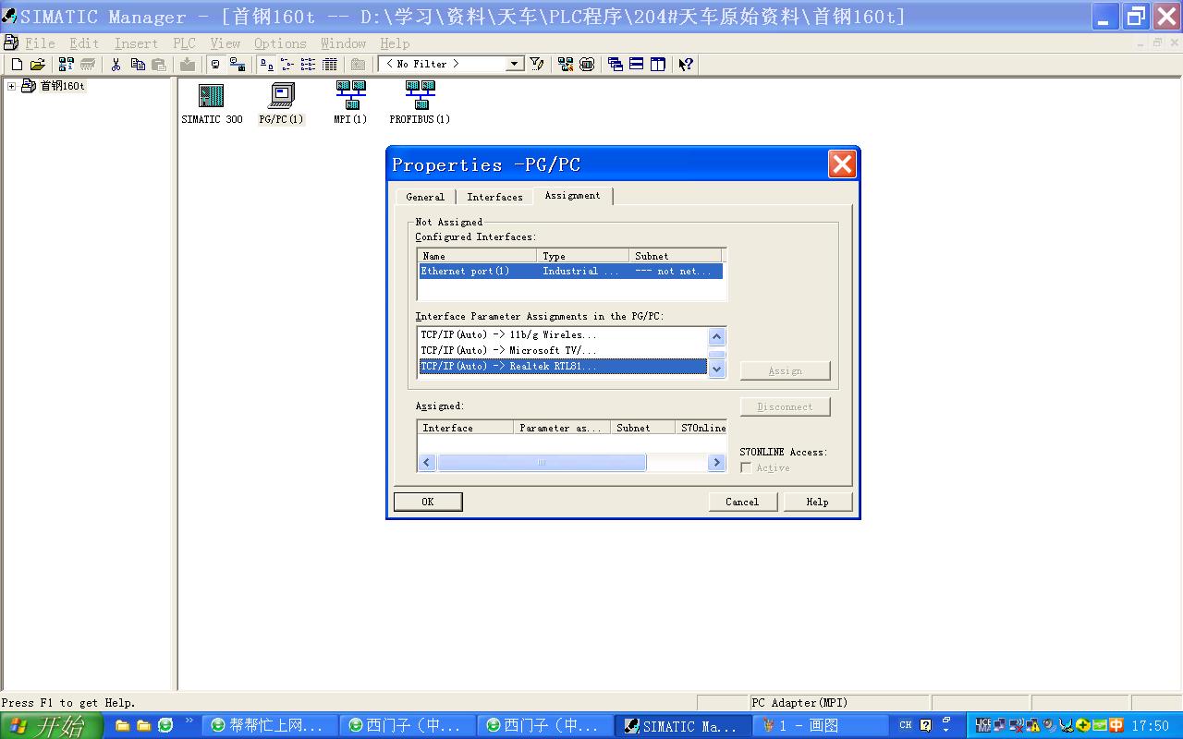Select the 首钢160t project in the tree
Image resolution: width=1183 pixels, height=739 pixels.
[x=62, y=86]
